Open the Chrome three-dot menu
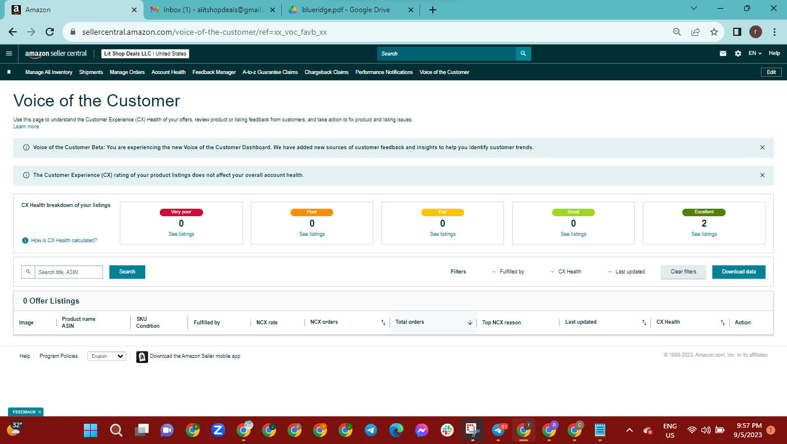 pos(774,32)
